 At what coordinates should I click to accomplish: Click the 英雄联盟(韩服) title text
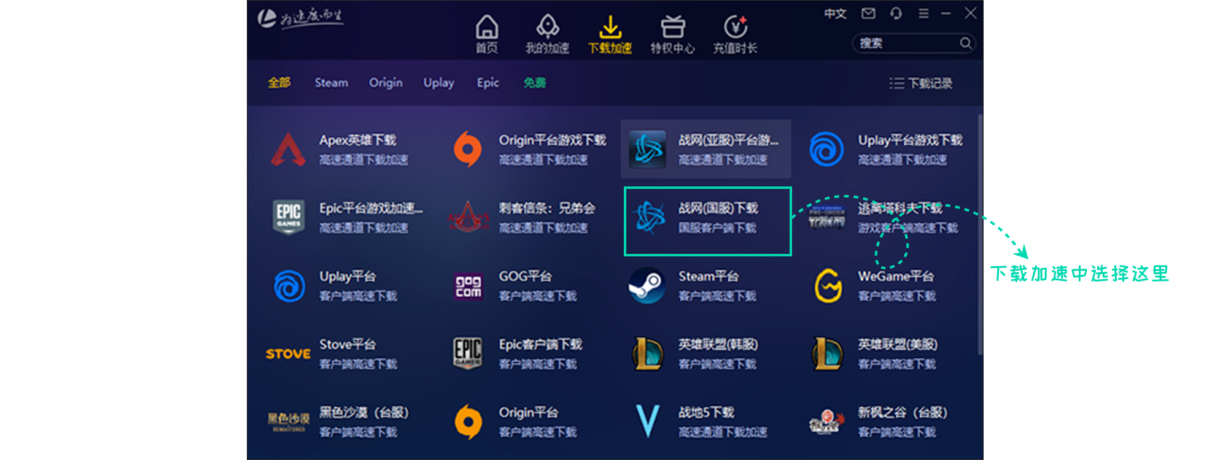[x=718, y=345]
